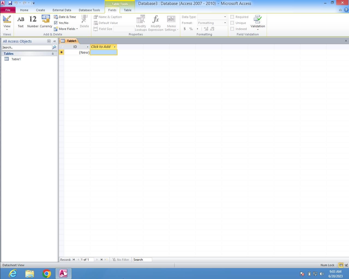Enable the Required checkbox
The height and width of the screenshot is (279, 349).
click(232, 17)
